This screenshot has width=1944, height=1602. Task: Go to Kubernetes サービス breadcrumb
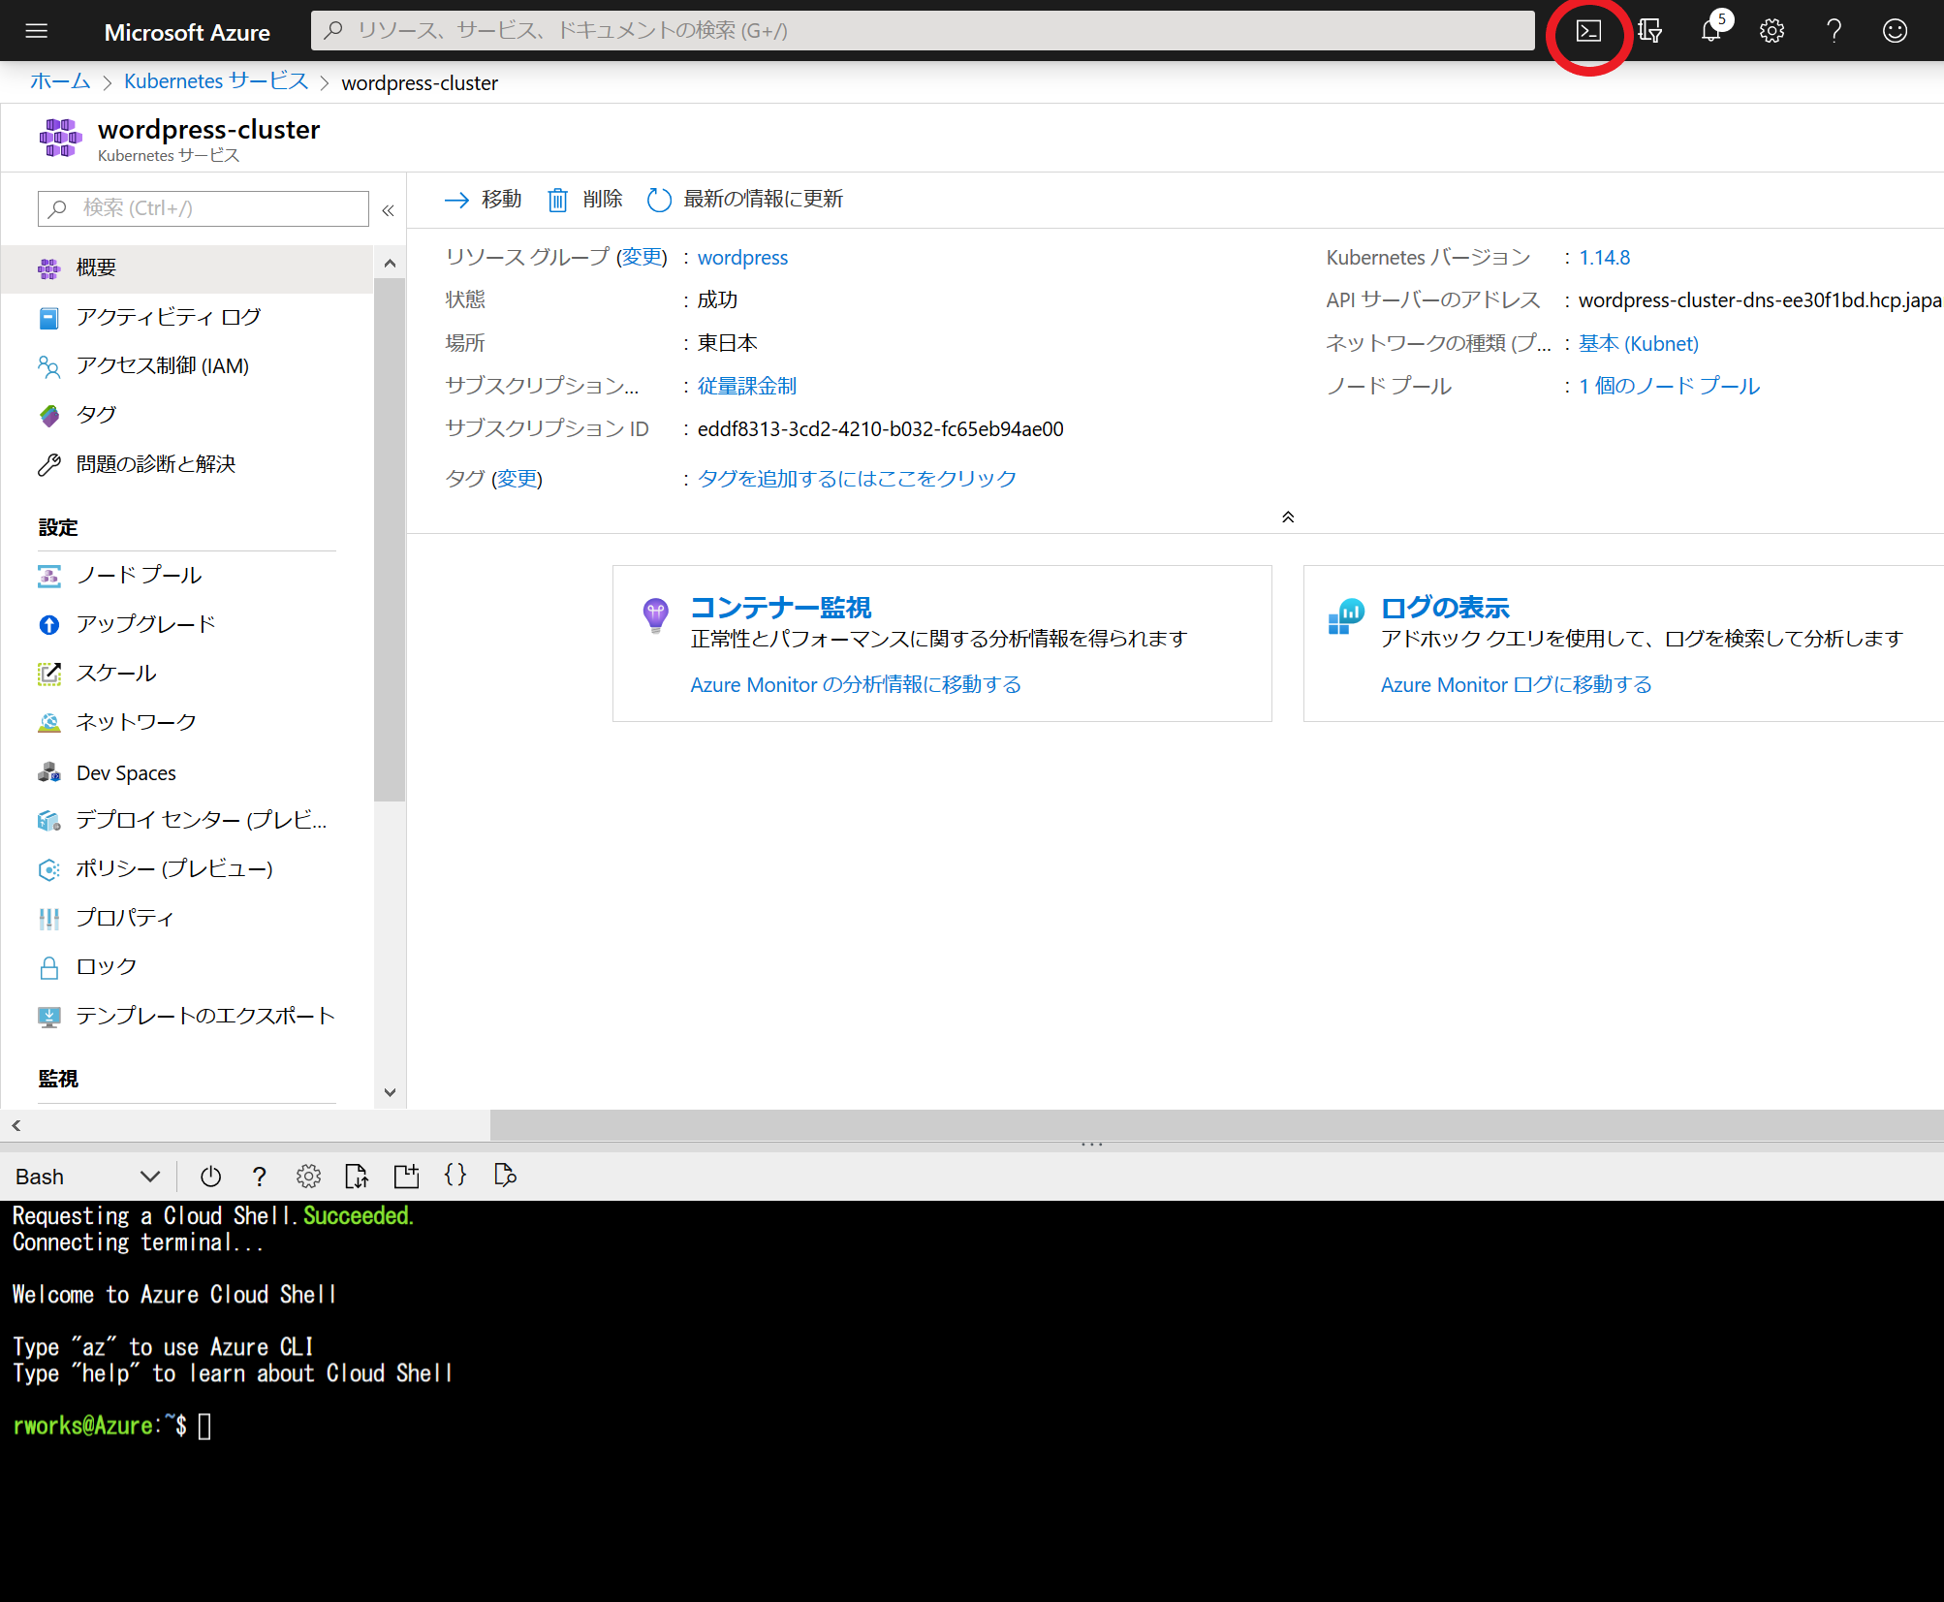[x=216, y=81]
